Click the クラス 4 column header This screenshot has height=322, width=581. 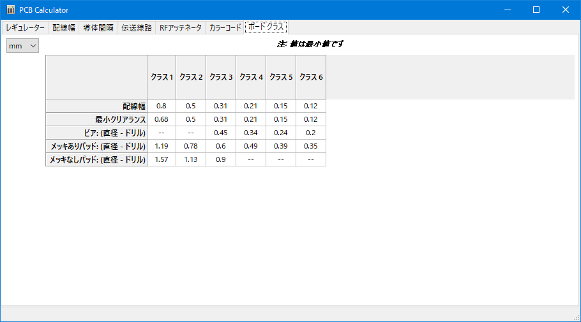click(251, 77)
